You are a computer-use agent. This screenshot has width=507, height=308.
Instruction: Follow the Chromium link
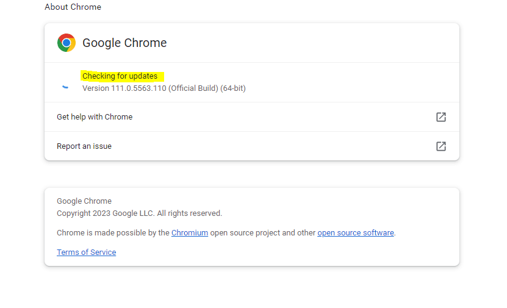pos(190,233)
